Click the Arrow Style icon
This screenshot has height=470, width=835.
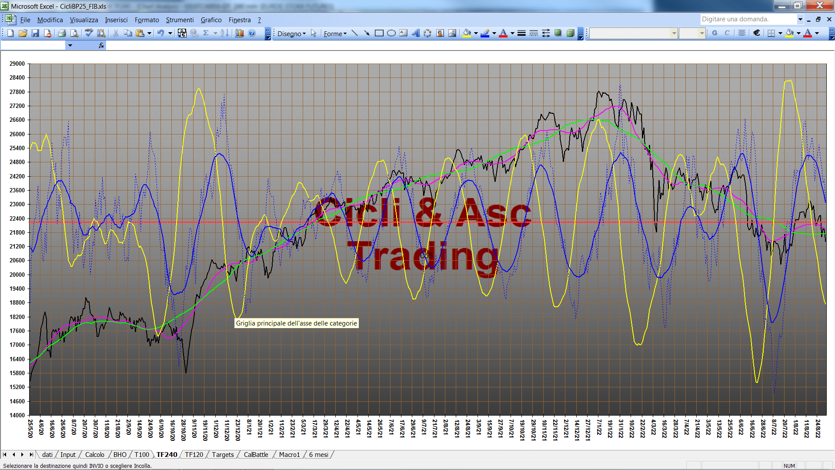(546, 33)
